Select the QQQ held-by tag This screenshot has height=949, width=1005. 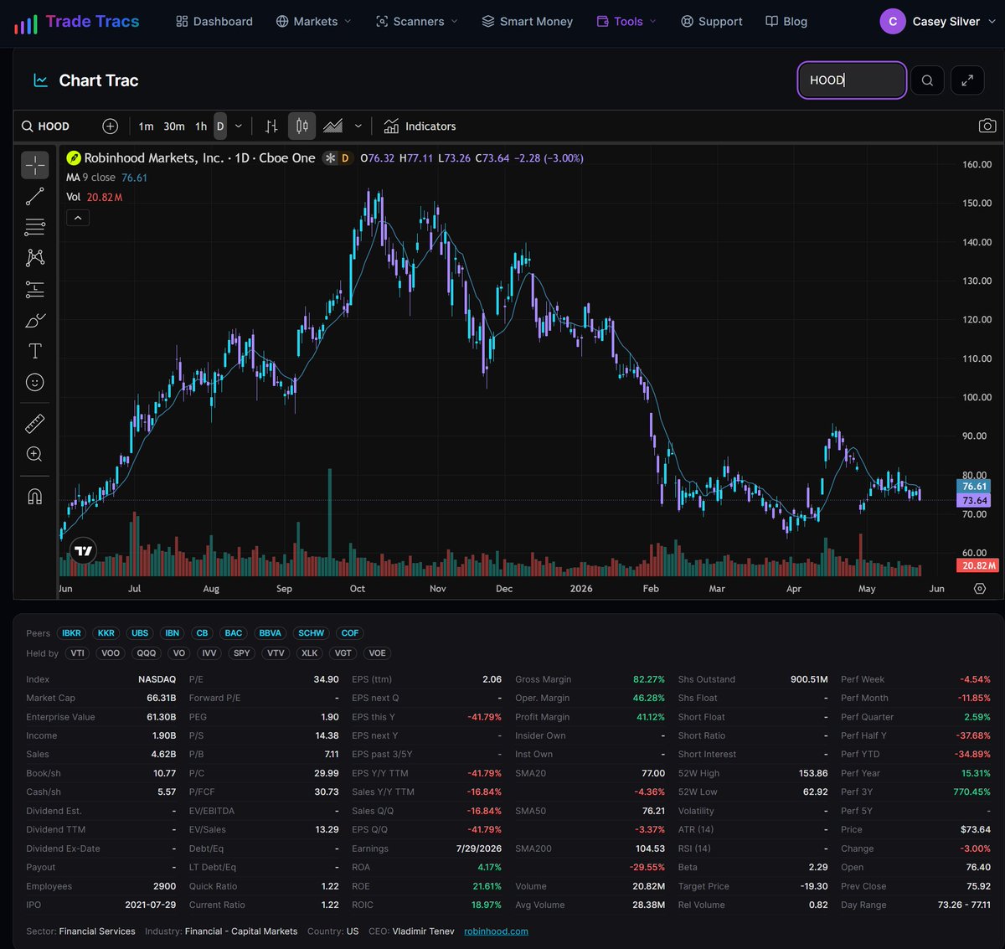(x=147, y=653)
